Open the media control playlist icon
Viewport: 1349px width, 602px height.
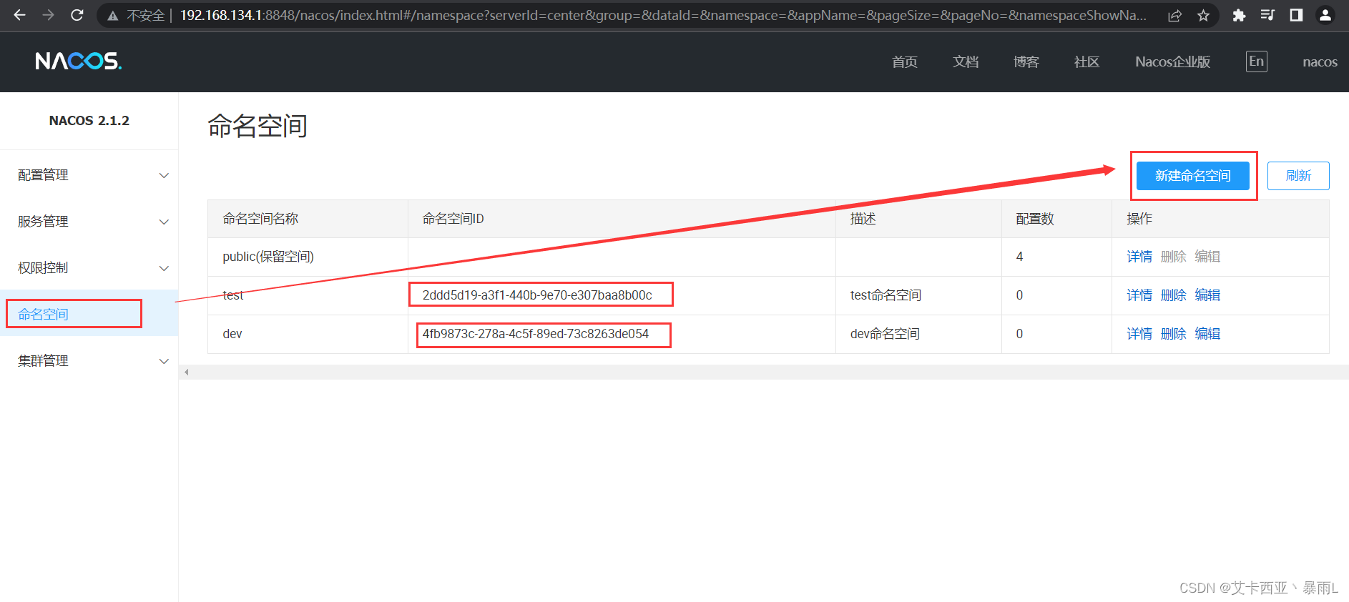(1267, 15)
